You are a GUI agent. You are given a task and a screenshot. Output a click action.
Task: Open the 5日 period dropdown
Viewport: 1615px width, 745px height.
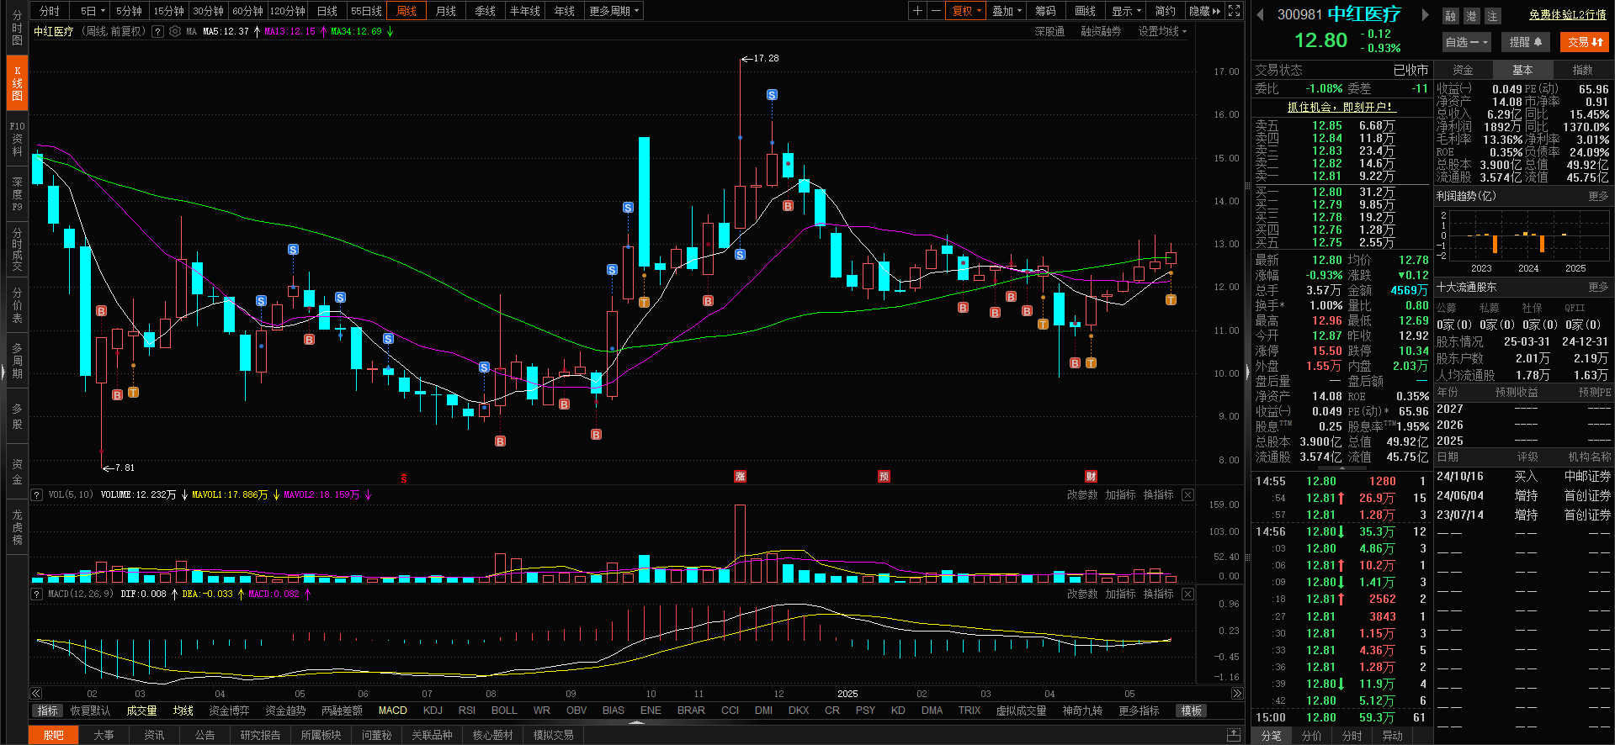[93, 11]
